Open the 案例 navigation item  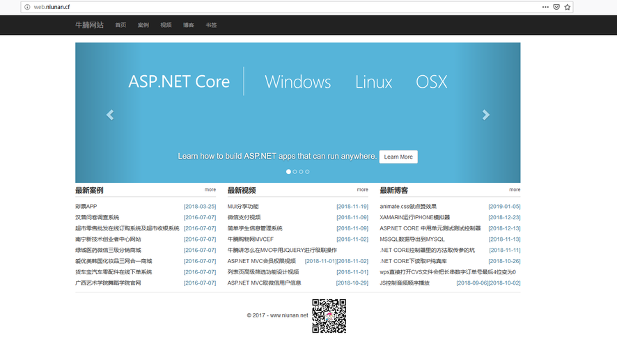click(x=143, y=25)
